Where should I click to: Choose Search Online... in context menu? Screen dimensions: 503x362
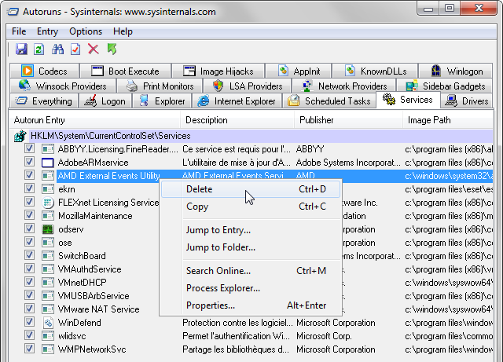pyautogui.click(x=251, y=271)
